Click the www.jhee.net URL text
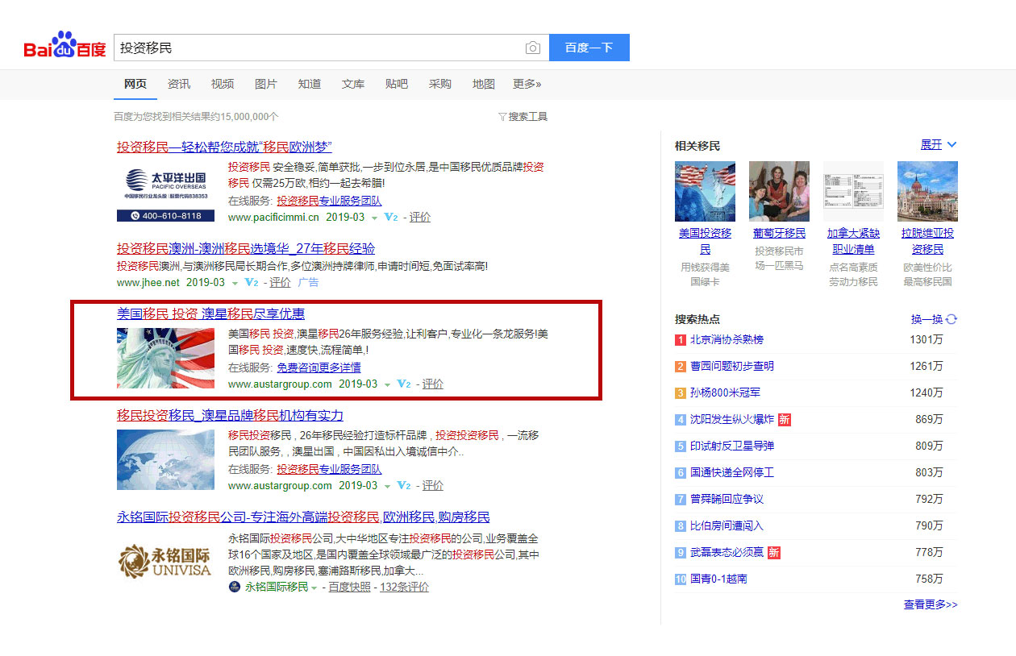Screen dimensions: 1016x656 148,283
